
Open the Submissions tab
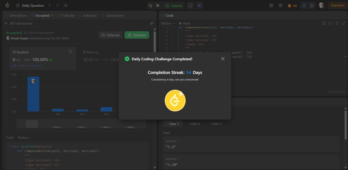pyautogui.click(x=113, y=16)
